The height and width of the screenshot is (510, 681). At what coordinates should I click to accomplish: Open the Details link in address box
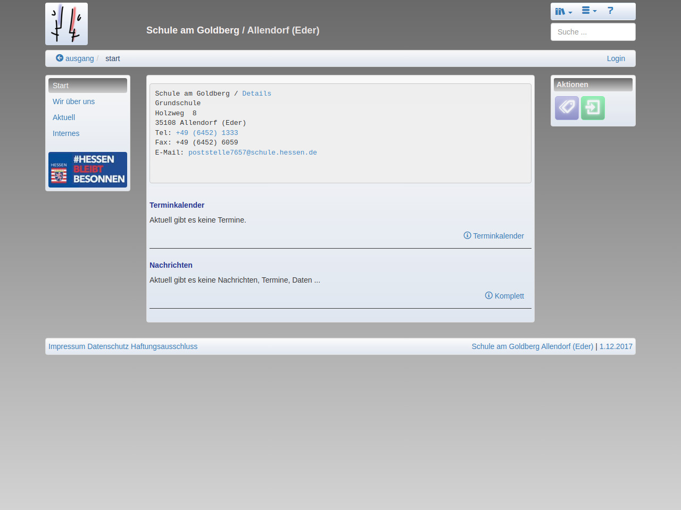click(256, 93)
